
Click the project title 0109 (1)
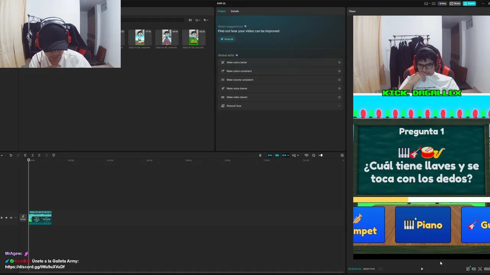tap(221, 3)
